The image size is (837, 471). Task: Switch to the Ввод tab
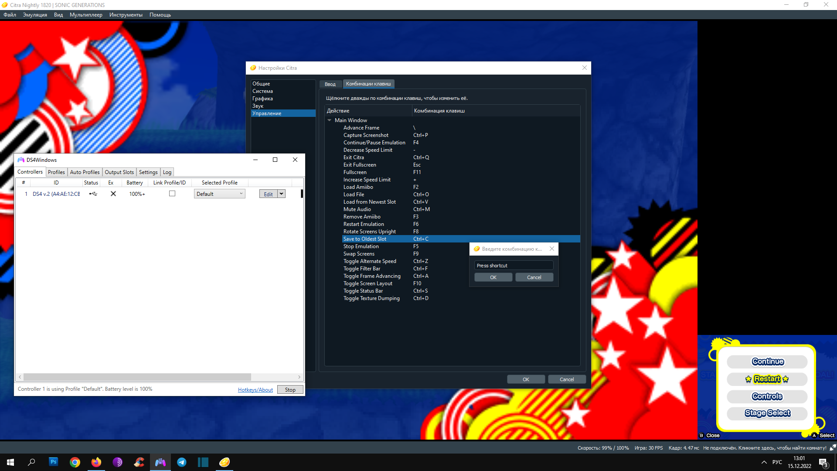coord(330,84)
